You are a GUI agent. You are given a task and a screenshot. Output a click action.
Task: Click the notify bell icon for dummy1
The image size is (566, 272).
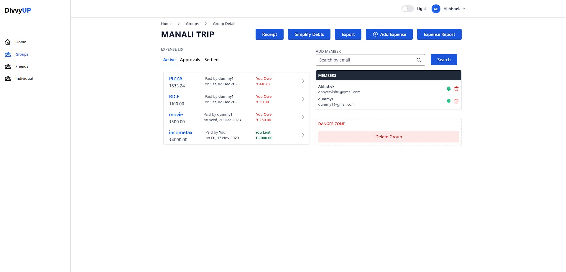[x=449, y=101]
